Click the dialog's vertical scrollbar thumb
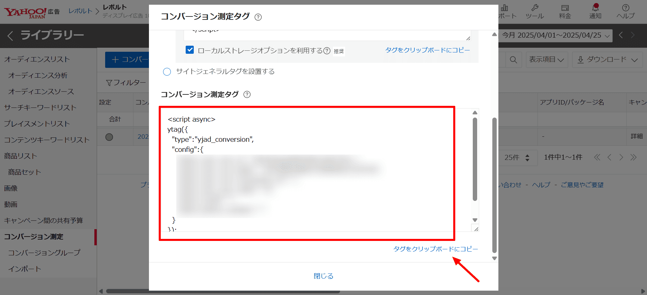The width and height of the screenshot is (647, 295). point(494,185)
